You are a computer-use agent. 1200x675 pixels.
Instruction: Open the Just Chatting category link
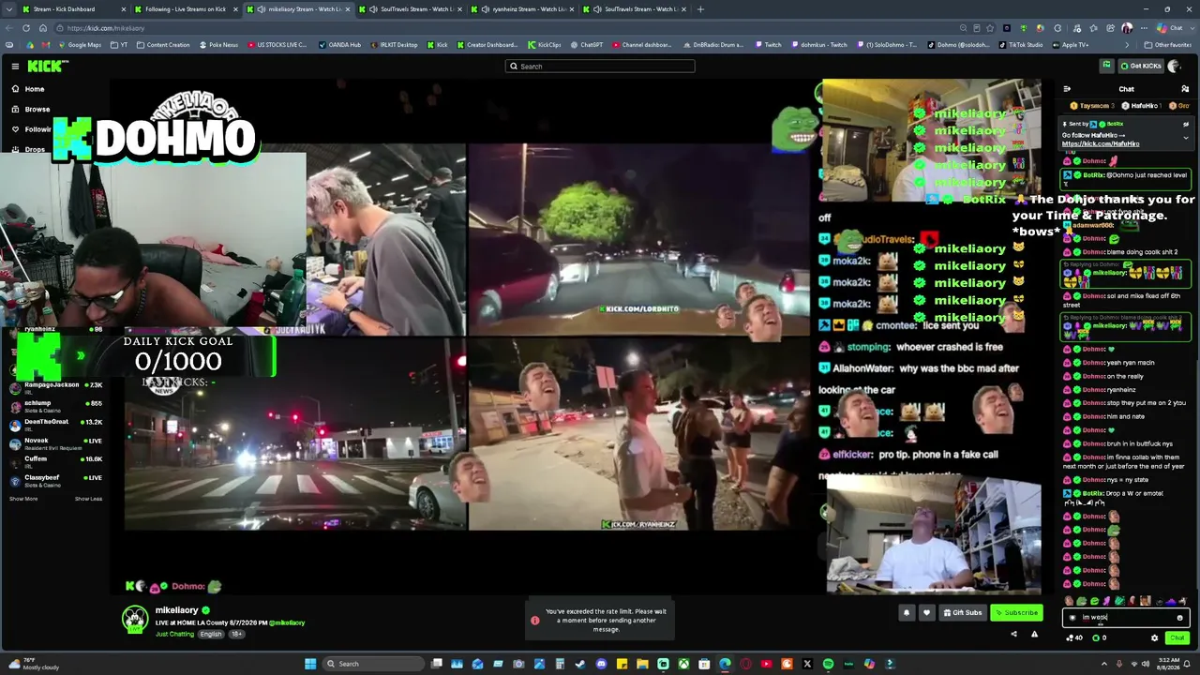click(174, 635)
